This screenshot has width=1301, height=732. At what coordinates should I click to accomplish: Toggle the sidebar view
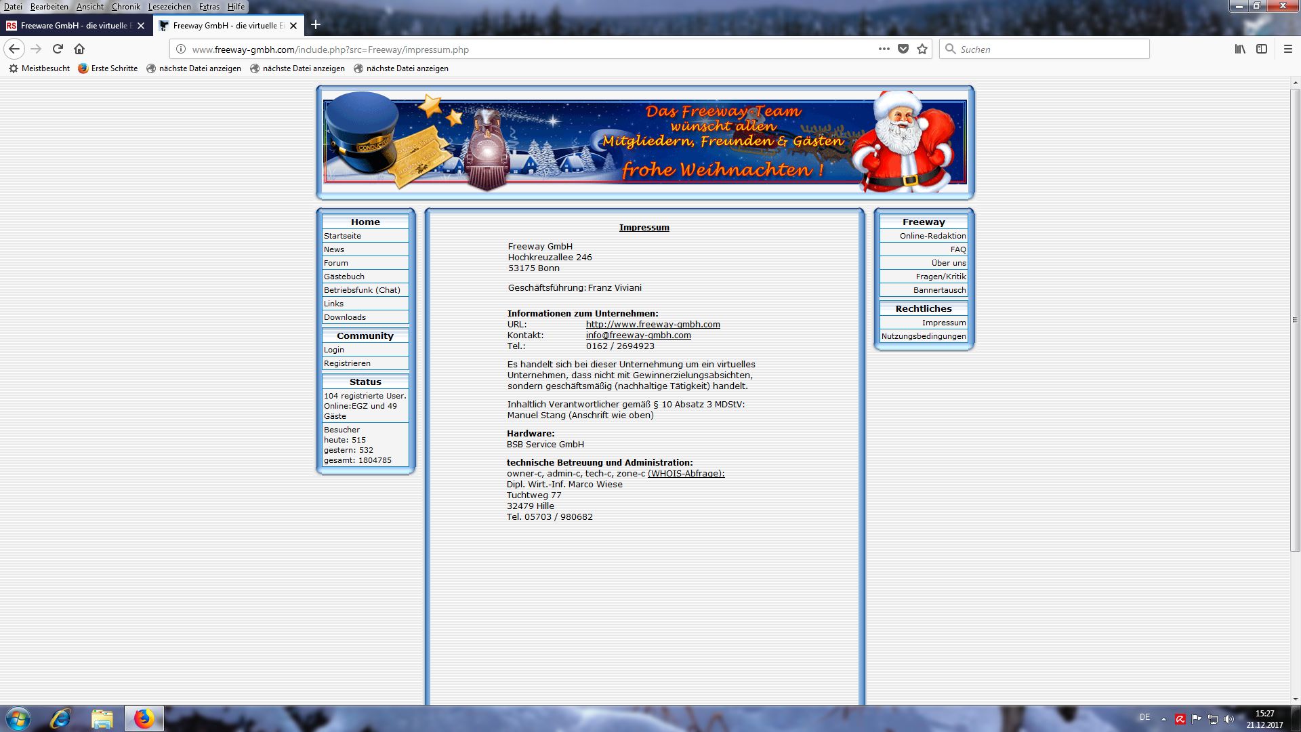pos(1261,49)
